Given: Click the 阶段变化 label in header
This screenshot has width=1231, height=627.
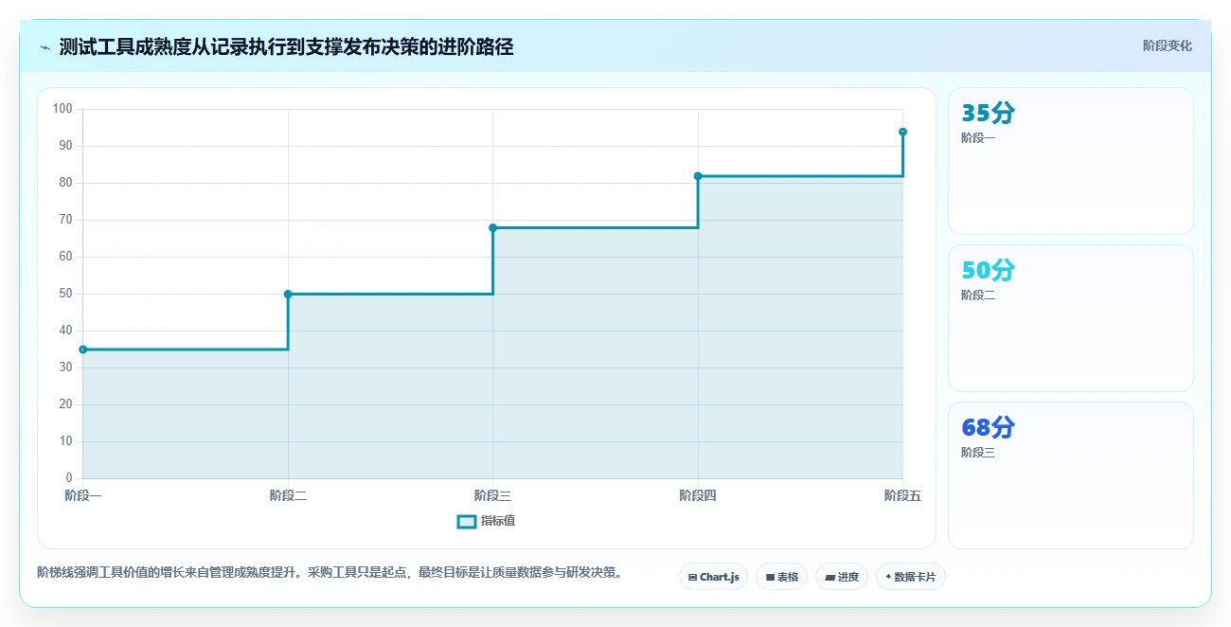Looking at the screenshot, I should click(x=1167, y=45).
